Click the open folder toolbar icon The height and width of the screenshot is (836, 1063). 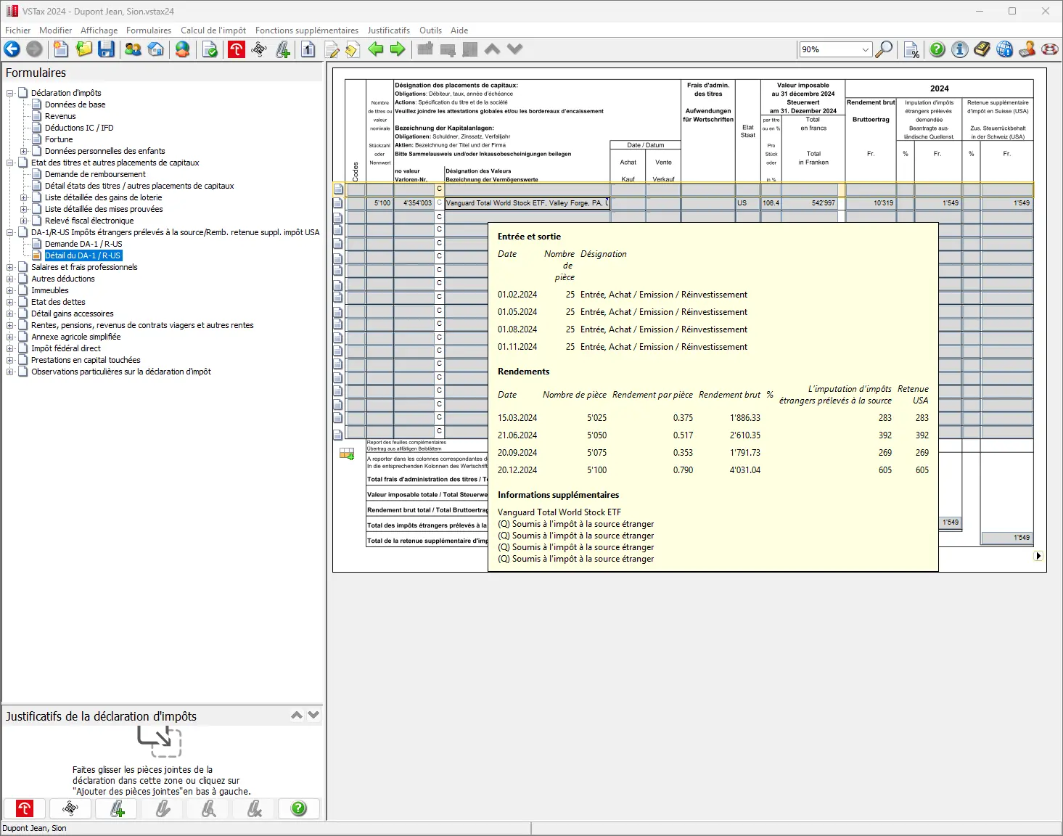[84, 49]
